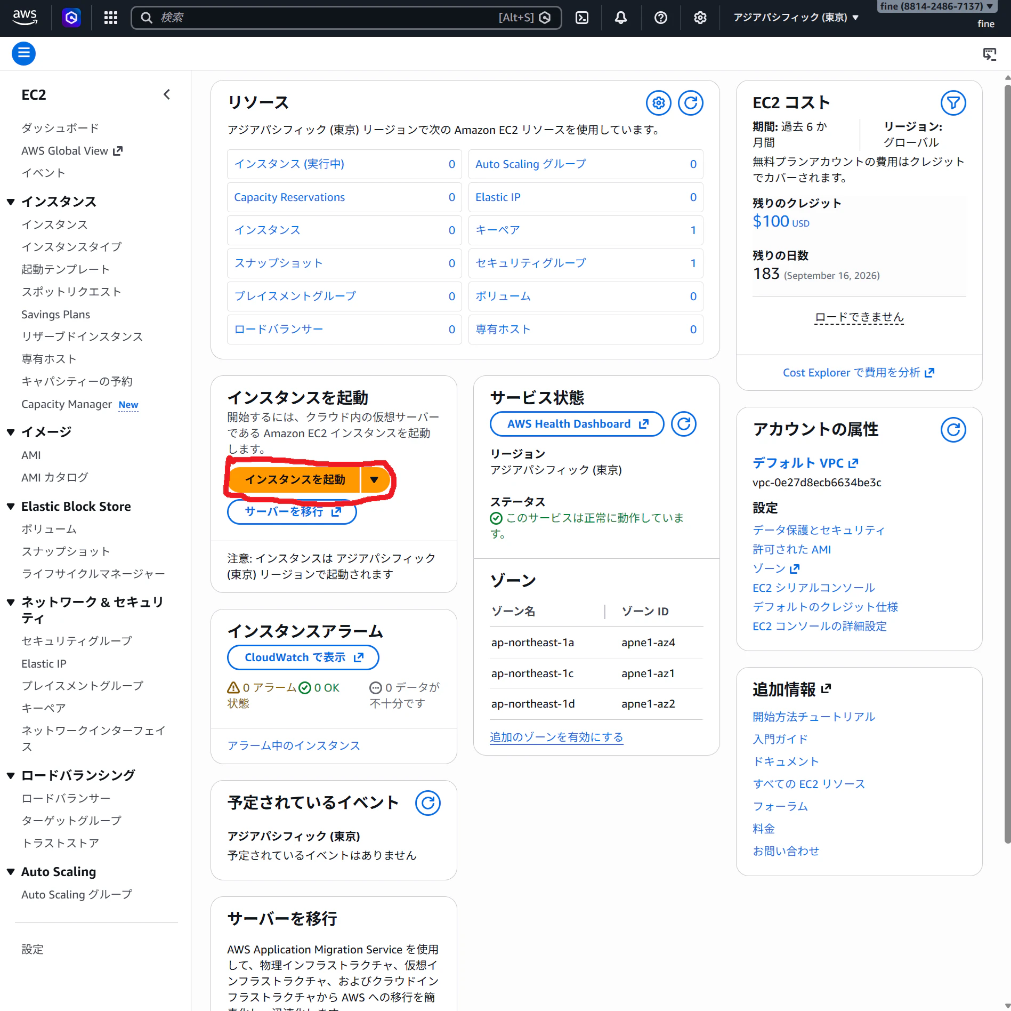The width and height of the screenshot is (1011, 1011).
Task: Open the screen feedback icon at top right
Action: (x=990, y=54)
